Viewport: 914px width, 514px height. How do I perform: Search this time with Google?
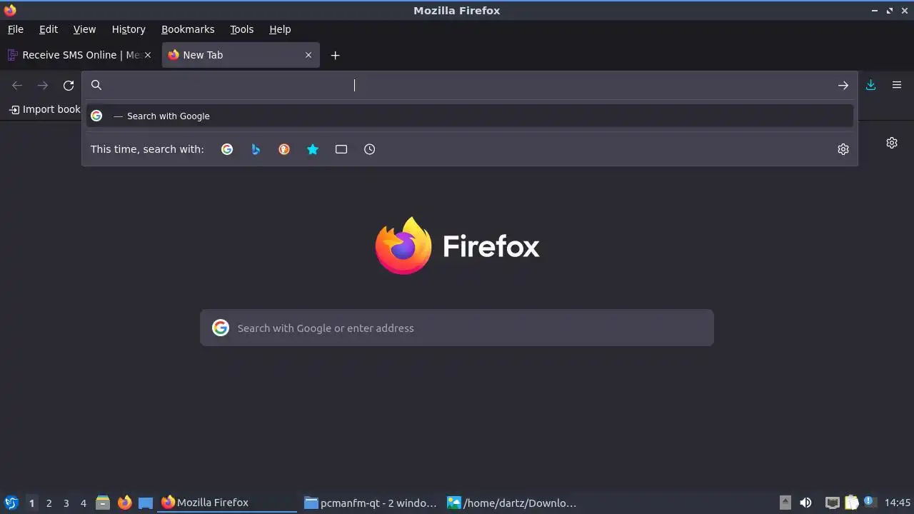tap(227, 149)
